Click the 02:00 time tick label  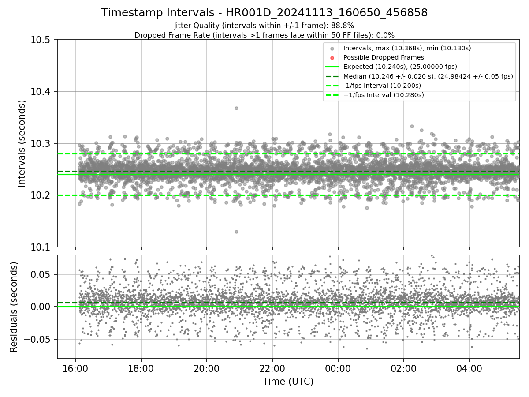tap(404, 367)
